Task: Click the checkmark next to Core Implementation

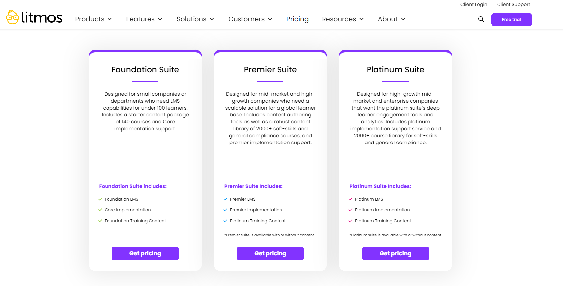Action: (100, 210)
